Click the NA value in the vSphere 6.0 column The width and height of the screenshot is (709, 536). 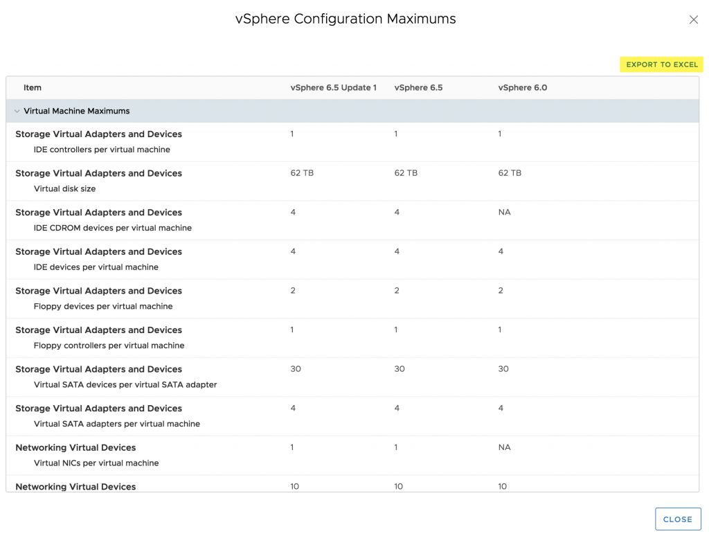click(x=504, y=212)
